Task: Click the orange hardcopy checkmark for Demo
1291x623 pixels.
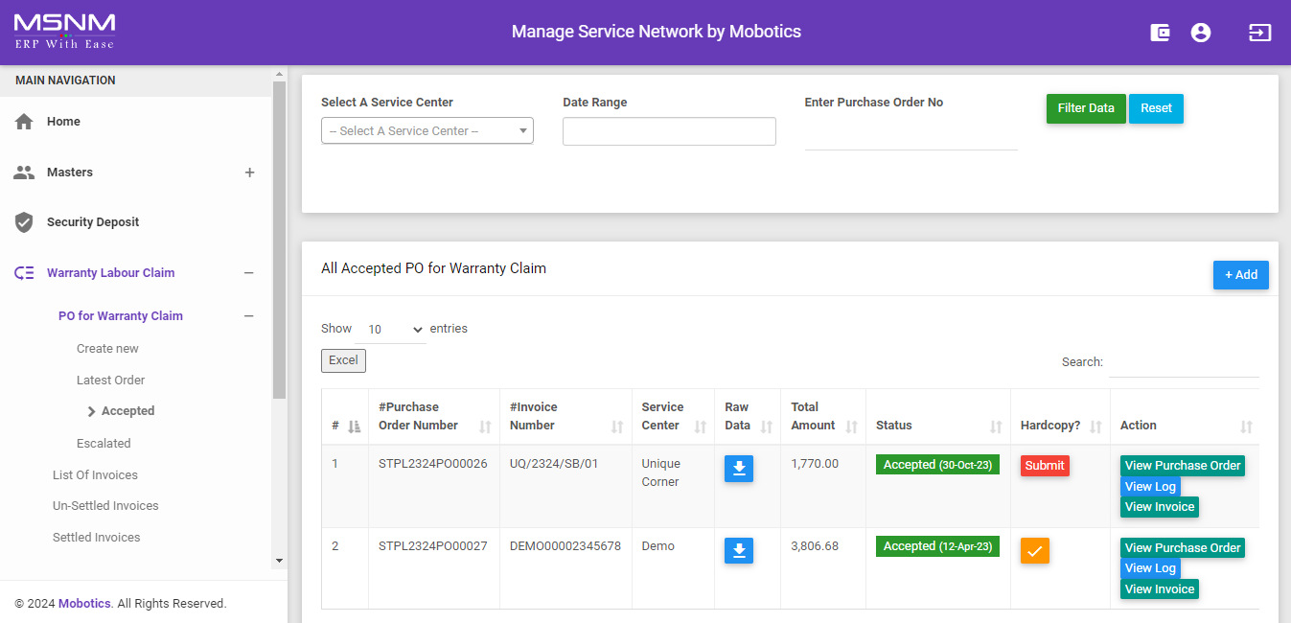Action: click(x=1034, y=551)
